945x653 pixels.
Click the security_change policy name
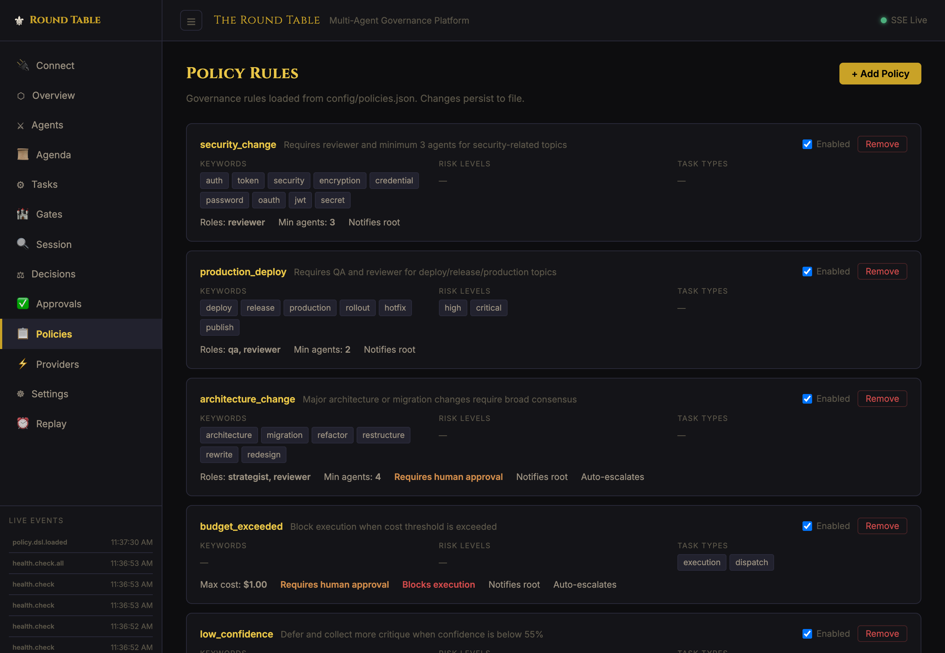[238, 145]
